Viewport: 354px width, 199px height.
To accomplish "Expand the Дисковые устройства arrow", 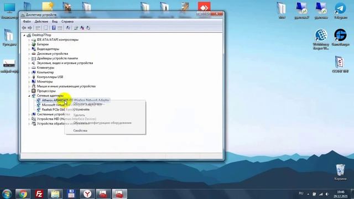I will (x=29, y=54).
